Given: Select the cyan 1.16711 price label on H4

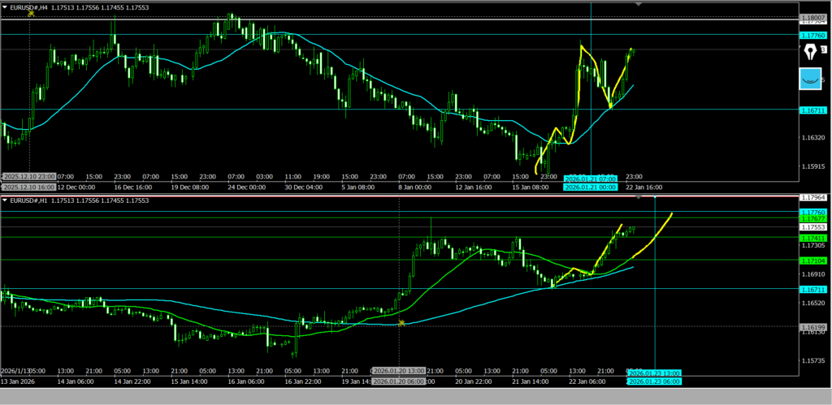Looking at the screenshot, I should point(813,110).
